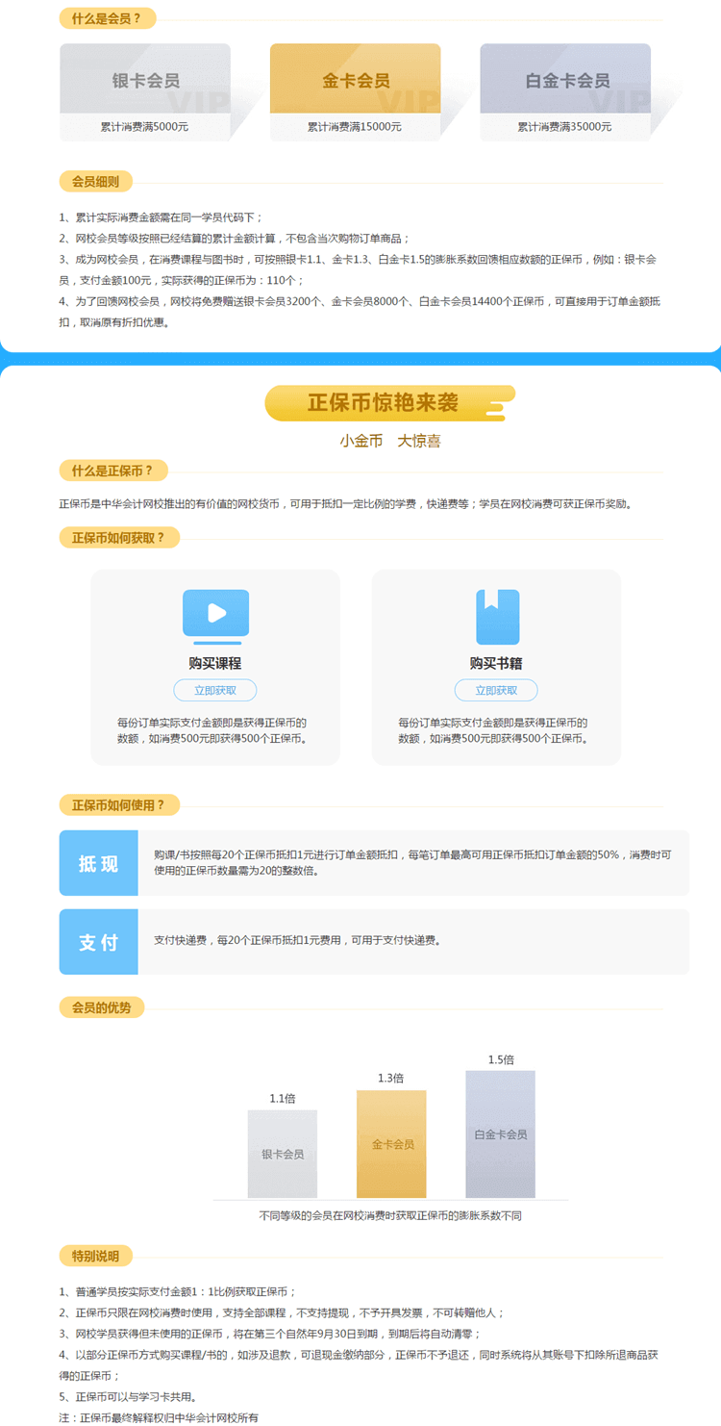Click the blue 抵现 label block
The image size is (721, 1426).
(98, 863)
